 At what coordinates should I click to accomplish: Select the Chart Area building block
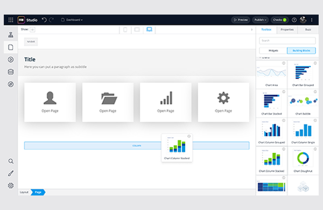tap(271, 74)
